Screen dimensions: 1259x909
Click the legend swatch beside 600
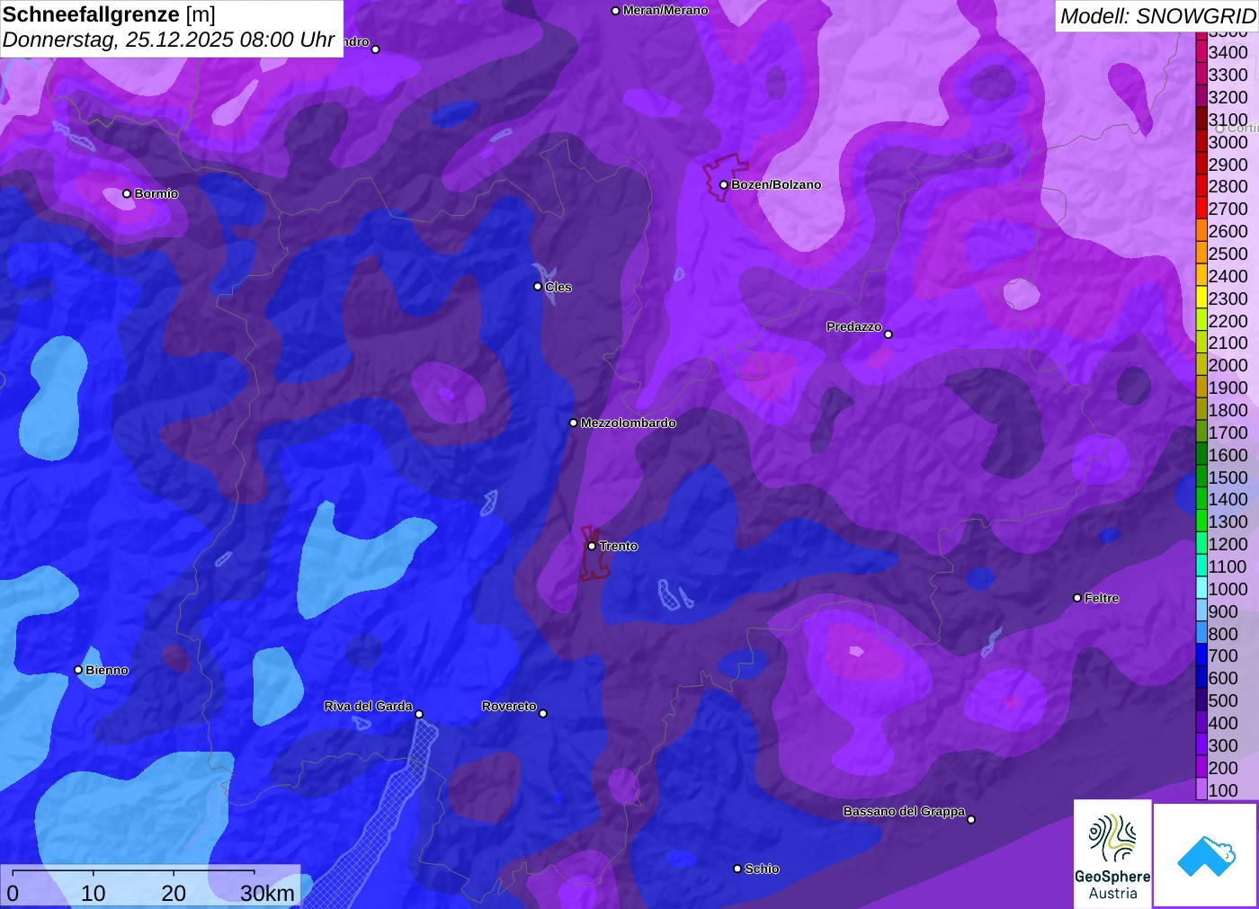click(x=1201, y=678)
